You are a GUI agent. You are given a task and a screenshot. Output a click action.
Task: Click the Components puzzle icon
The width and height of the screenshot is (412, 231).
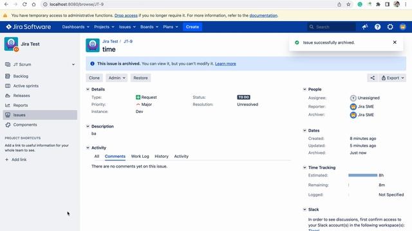pos(8,124)
